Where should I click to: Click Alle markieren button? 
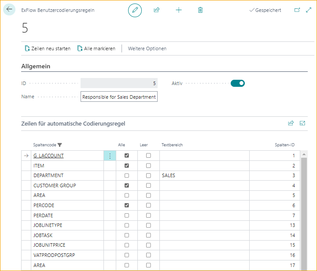[96, 48]
